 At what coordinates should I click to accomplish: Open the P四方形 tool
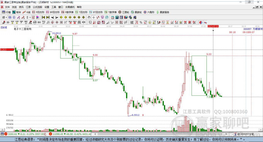pyautogui.click(x=38, y=12)
